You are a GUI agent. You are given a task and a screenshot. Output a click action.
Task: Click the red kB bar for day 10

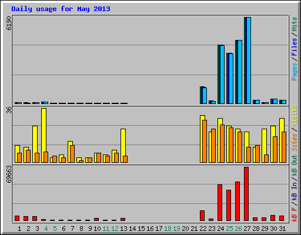pos(96,220)
